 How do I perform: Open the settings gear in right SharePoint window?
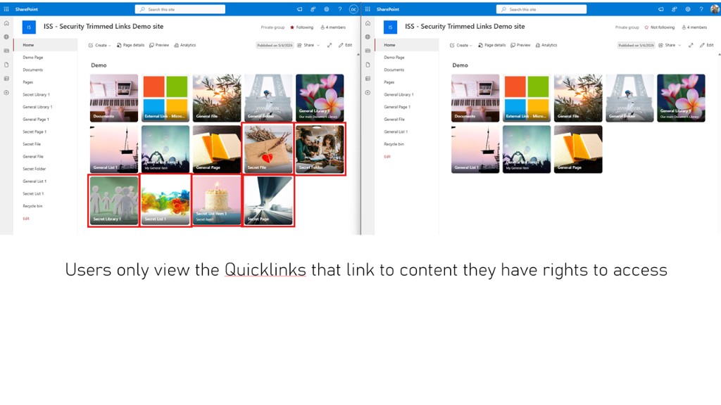(x=688, y=9)
